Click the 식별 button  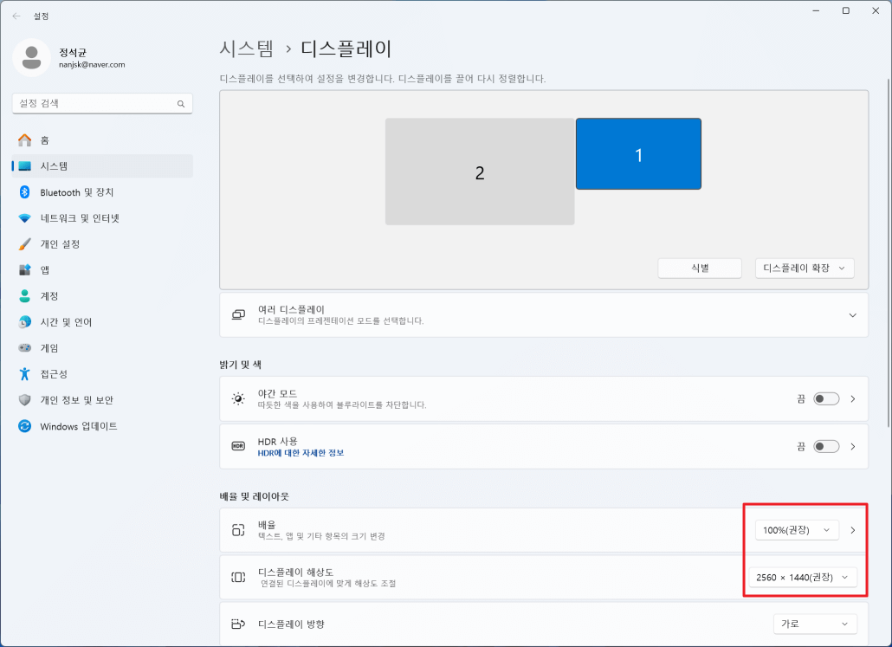(699, 269)
